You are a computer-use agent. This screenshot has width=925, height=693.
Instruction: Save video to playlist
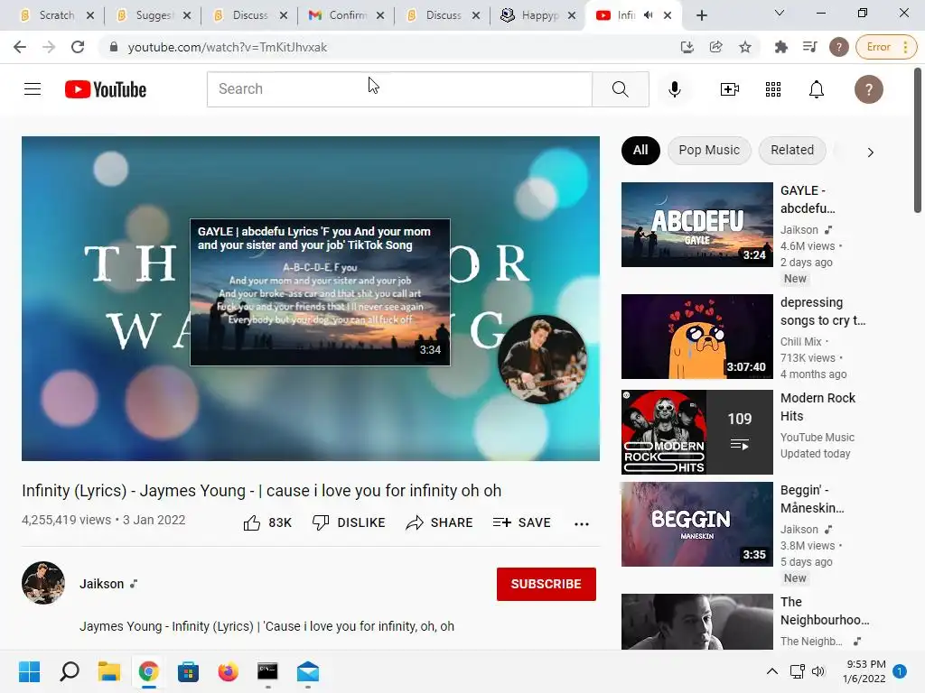[521, 522]
